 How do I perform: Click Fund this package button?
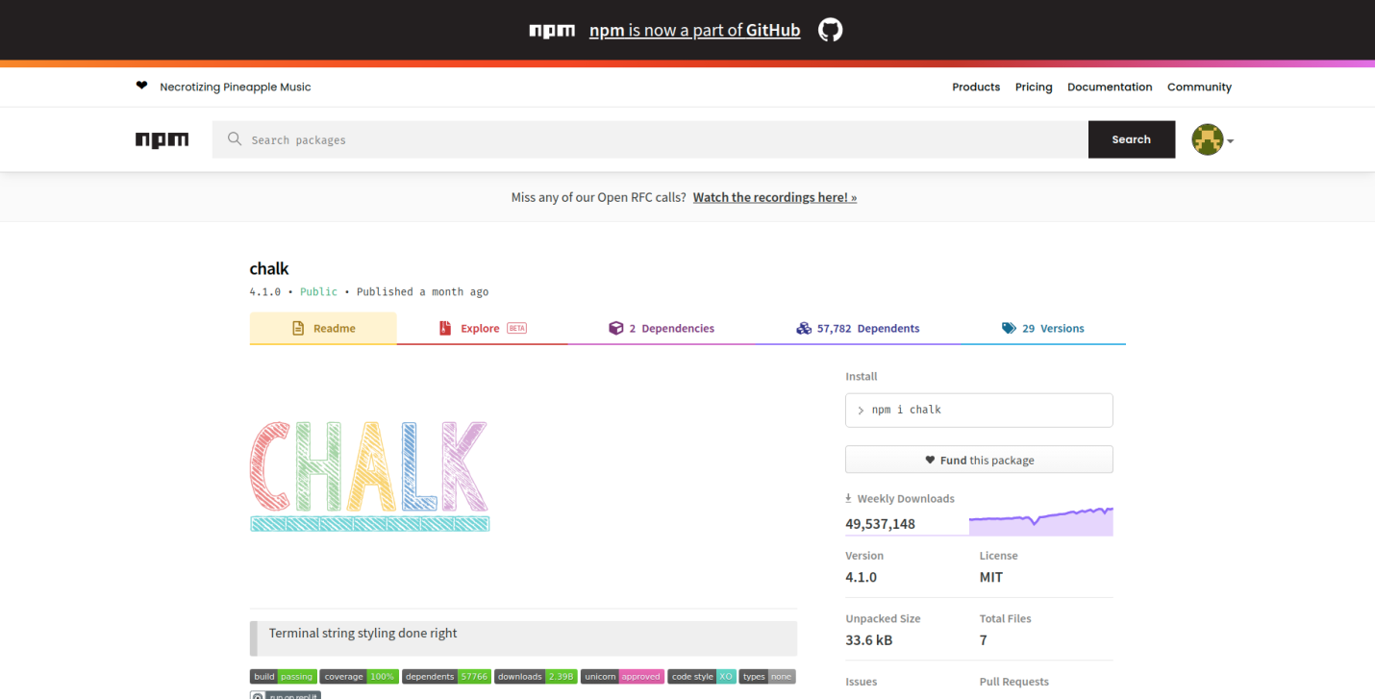point(979,460)
